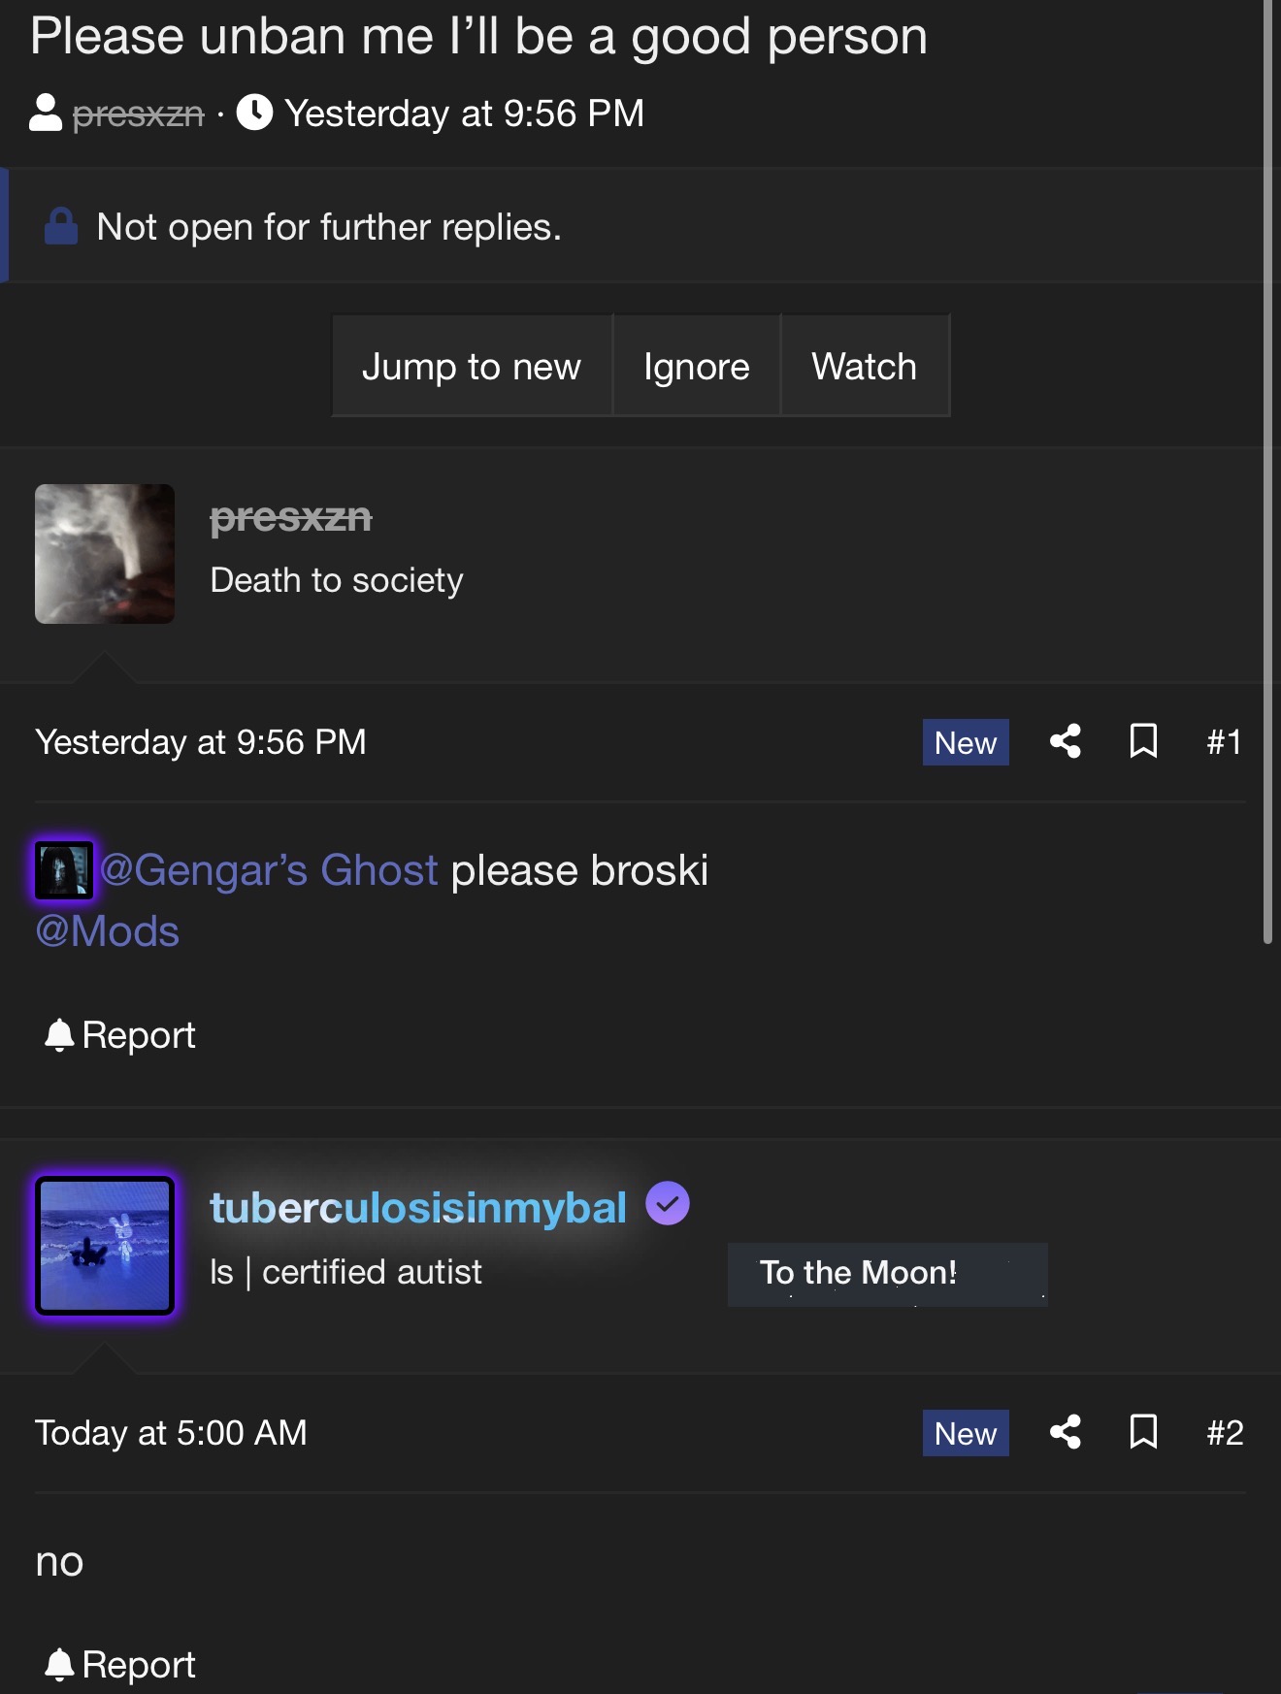This screenshot has height=1694, width=1281.
Task: Click the clock icon next to thread date
Action: coord(254,113)
